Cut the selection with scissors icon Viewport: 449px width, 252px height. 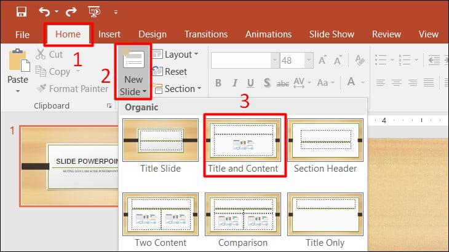41,54
